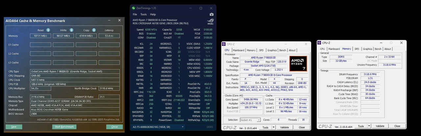Click the info icon next to Read in AIDA64
Image resolution: width=421 pixels, height=136 pixels.
point(48,30)
